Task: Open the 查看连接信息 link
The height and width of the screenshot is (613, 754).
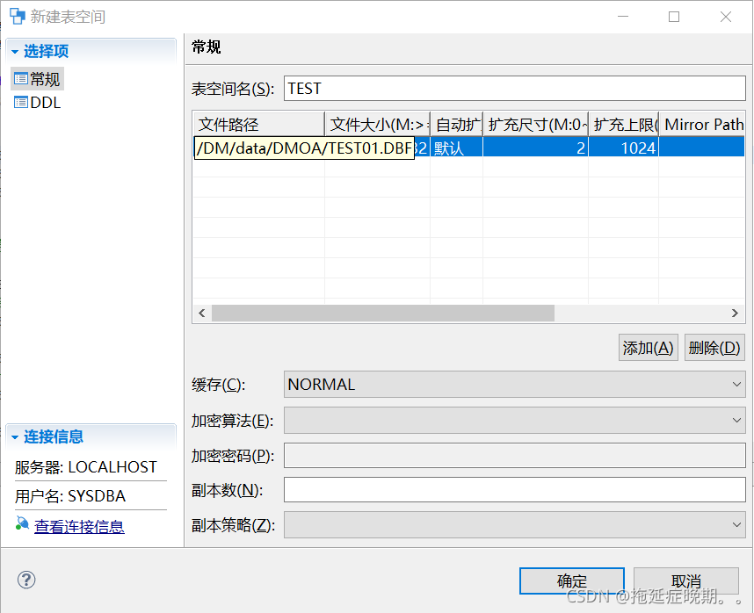Action: point(79,527)
